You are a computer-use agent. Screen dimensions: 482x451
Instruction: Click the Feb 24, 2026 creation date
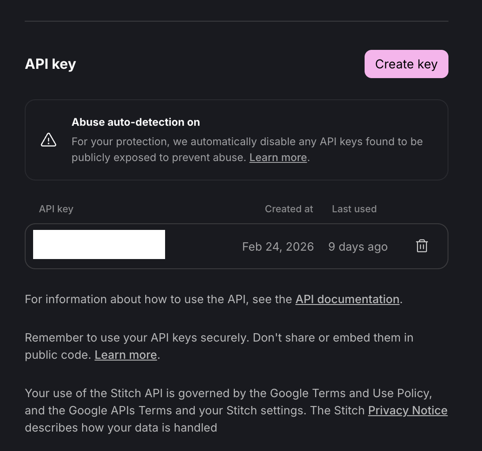pyautogui.click(x=278, y=246)
